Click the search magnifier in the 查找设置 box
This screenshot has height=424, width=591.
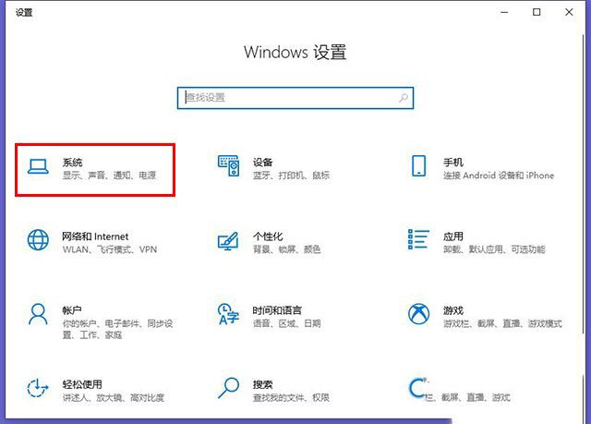(x=404, y=98)
